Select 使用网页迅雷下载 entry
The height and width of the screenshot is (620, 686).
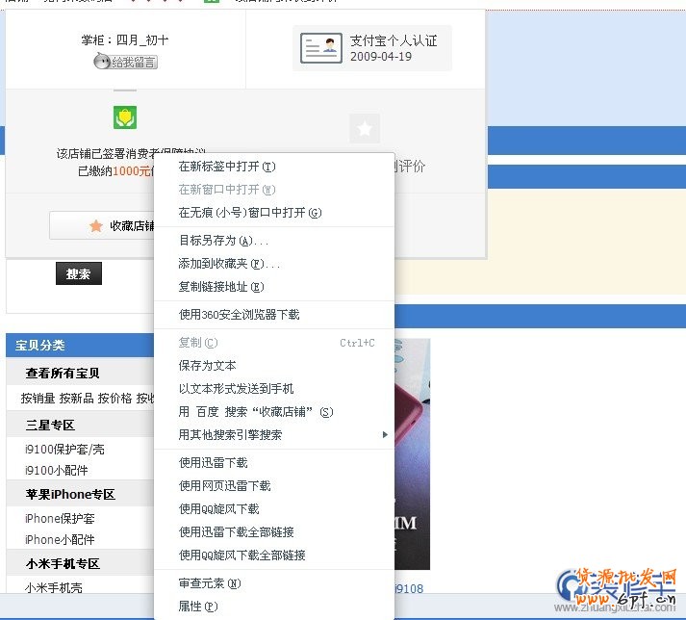point(274,486)
